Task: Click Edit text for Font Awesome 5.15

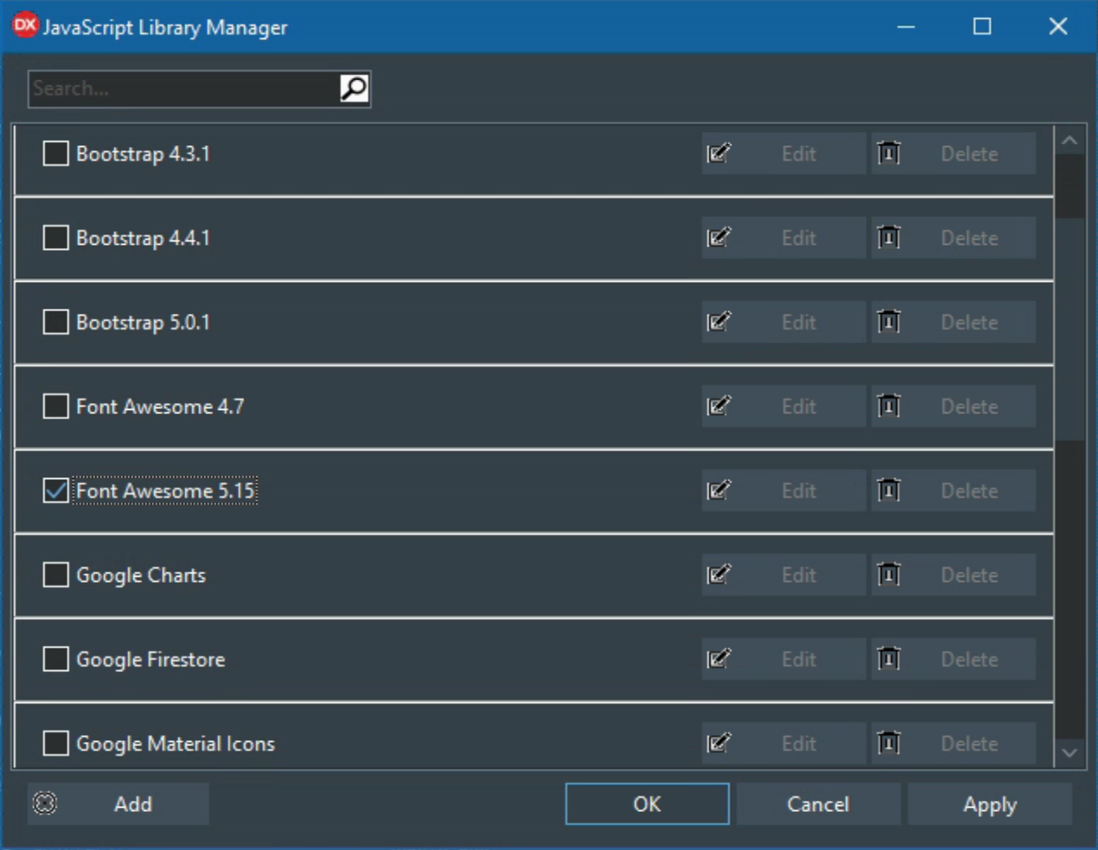Action: pos(799,491)
